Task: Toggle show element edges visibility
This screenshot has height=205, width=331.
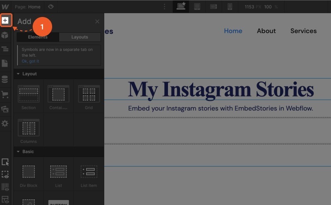Action: pyautogui.click(x=5, y=175)
